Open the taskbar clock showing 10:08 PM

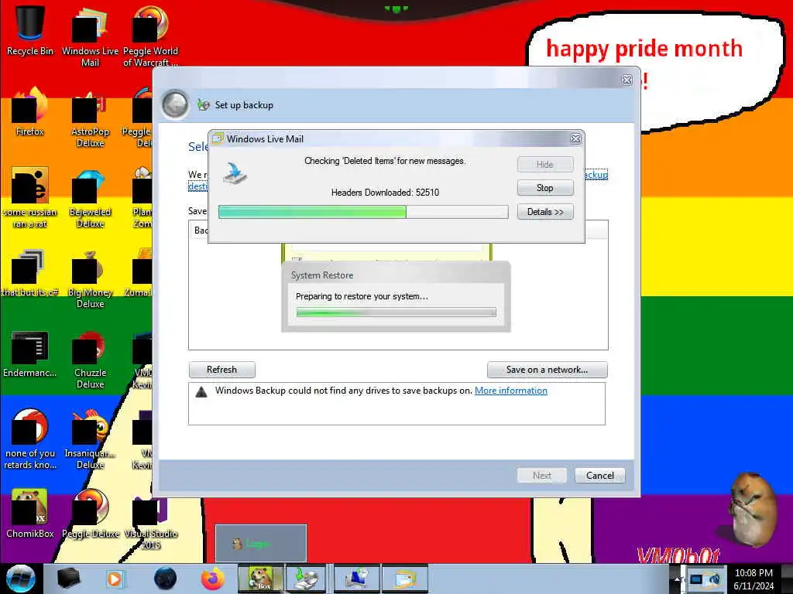pos(754,579)
